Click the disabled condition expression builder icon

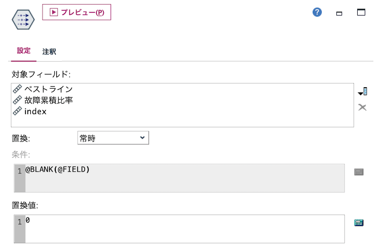pos(359,172)
